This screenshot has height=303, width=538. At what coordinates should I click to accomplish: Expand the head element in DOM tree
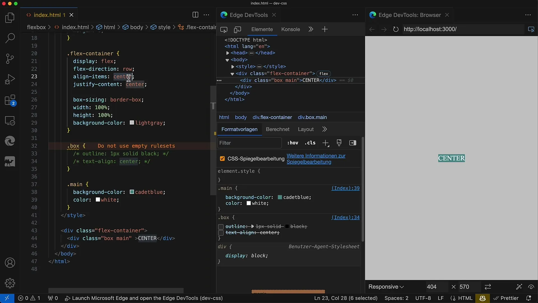pos(228,53)
